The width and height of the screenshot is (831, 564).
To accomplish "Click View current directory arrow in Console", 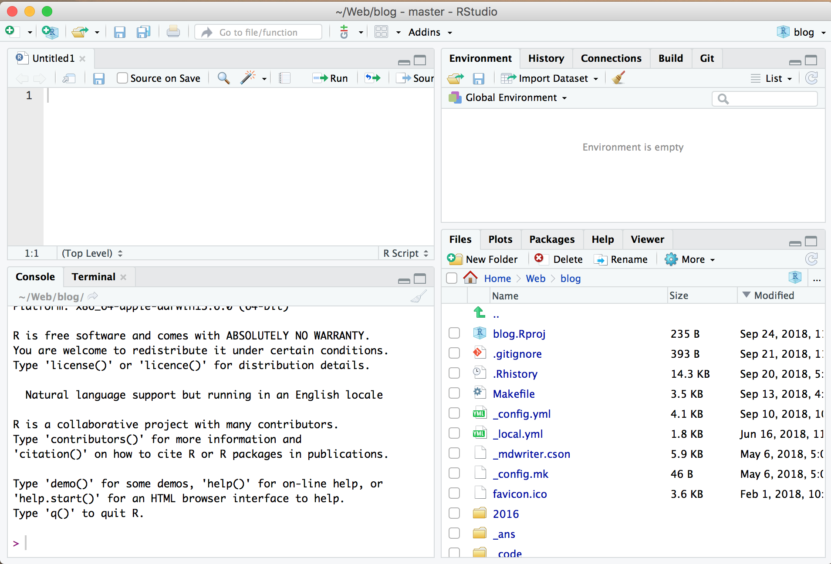I will click(93, 296).
